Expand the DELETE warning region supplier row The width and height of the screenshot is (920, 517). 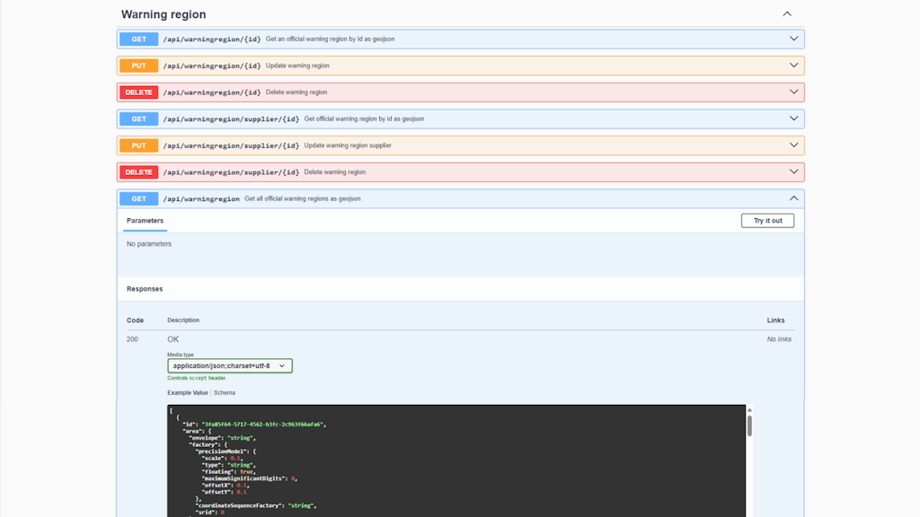793,171
